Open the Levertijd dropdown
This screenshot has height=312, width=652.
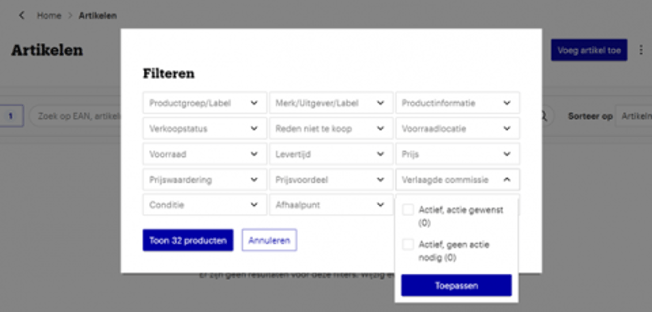pyautogui.click(x=331, y=154)
